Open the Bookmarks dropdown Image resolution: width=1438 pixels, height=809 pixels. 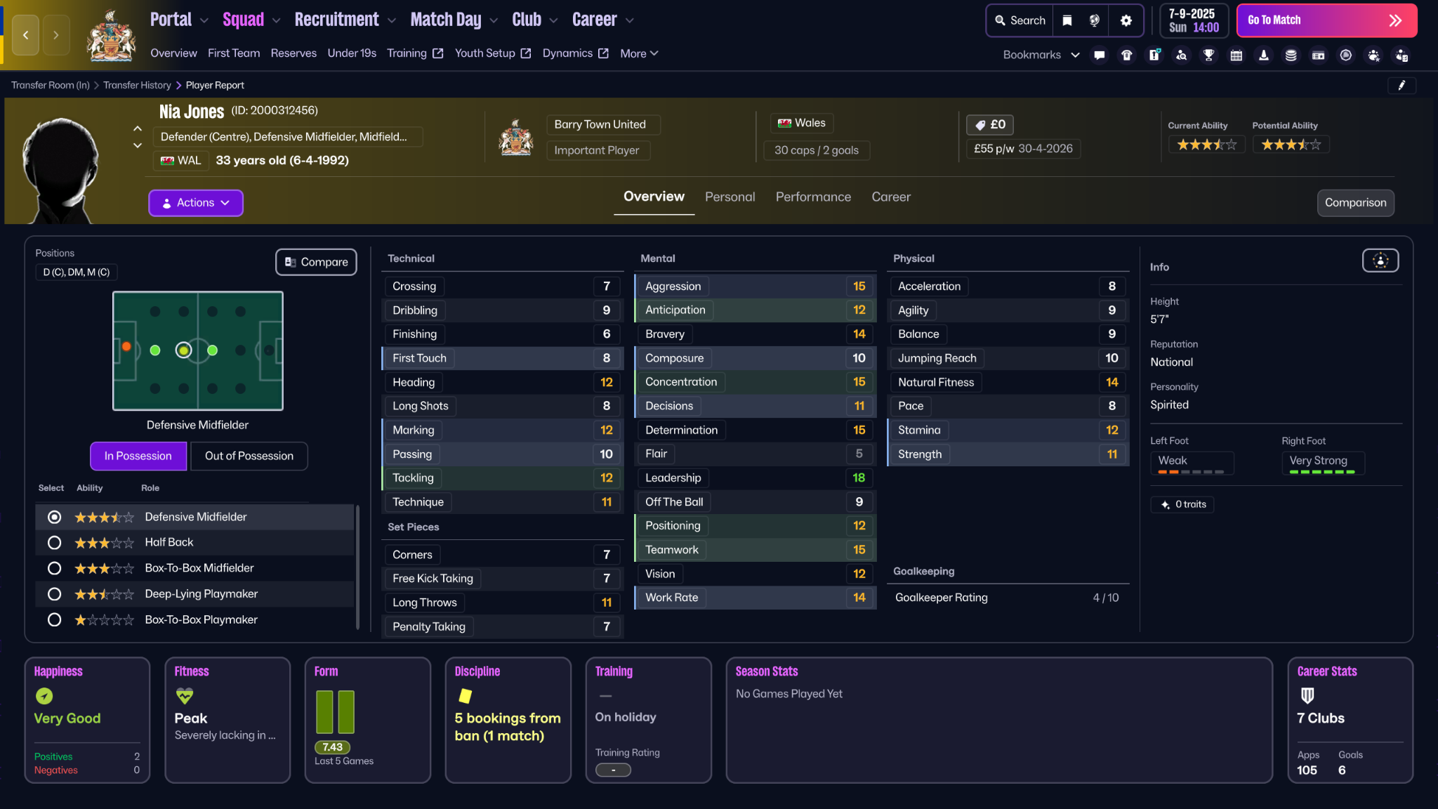1041,55
